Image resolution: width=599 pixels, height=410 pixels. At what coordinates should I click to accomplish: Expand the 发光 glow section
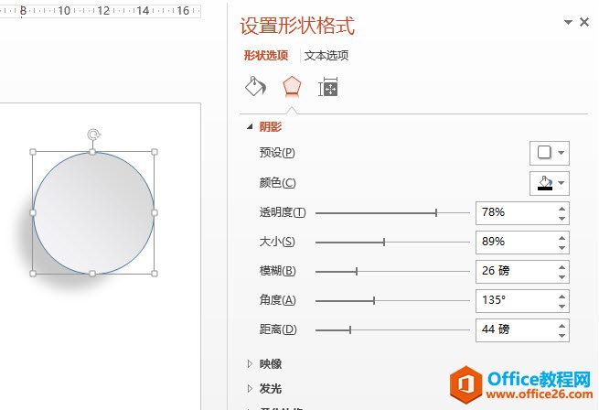click(x=249, y=388)
